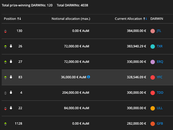Image resolution: width=173 pixels, height=130 pixels.
Task: Sort by Current Allocation arrows
Action: pyautogui.click(x=145, y=19)
